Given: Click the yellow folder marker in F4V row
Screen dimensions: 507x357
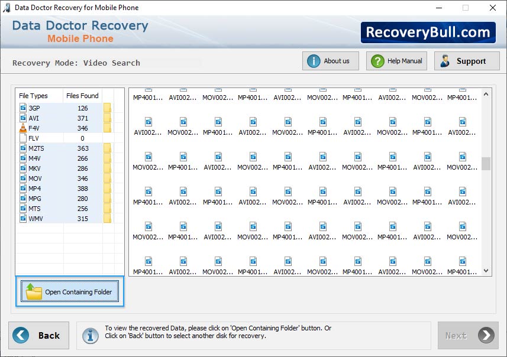Looking at the screenshot, I should 107,128.
